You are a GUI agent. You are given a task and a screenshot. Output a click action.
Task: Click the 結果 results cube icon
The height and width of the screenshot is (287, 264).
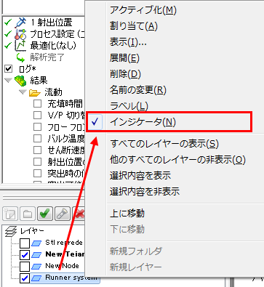pos(20,81)
